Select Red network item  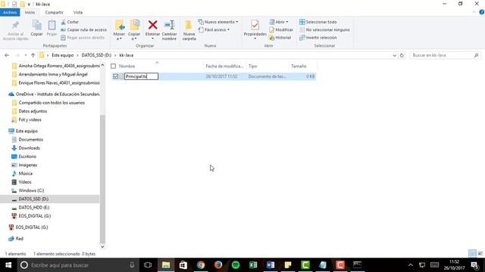[x=19, y=239]
